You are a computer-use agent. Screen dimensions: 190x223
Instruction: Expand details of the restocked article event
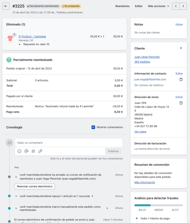93,196
